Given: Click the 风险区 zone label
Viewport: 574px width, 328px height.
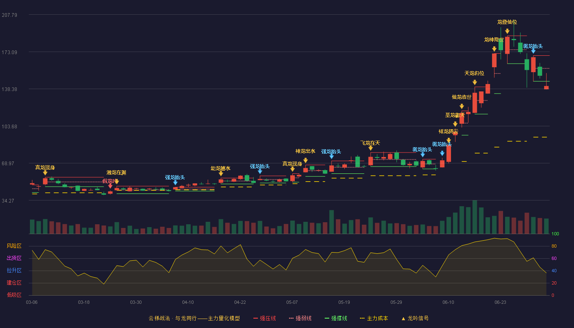Looking at the screenshot, I should (14, 246).
